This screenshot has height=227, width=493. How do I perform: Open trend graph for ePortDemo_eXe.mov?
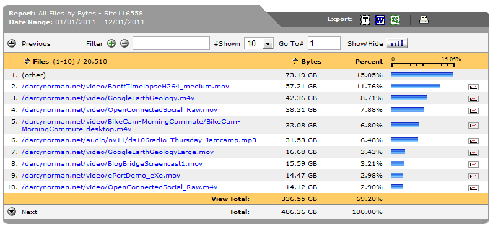coord(473,176)
